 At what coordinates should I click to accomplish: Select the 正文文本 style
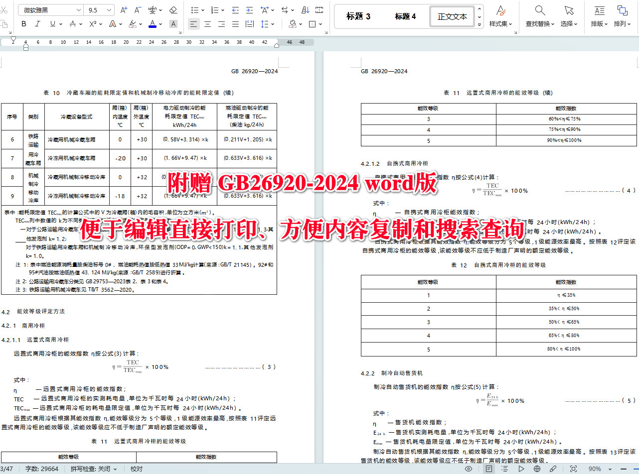click(x=452, y=16)
